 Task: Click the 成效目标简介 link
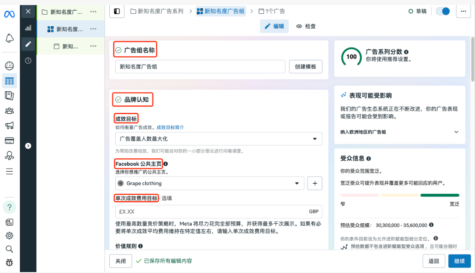(170, 127)
